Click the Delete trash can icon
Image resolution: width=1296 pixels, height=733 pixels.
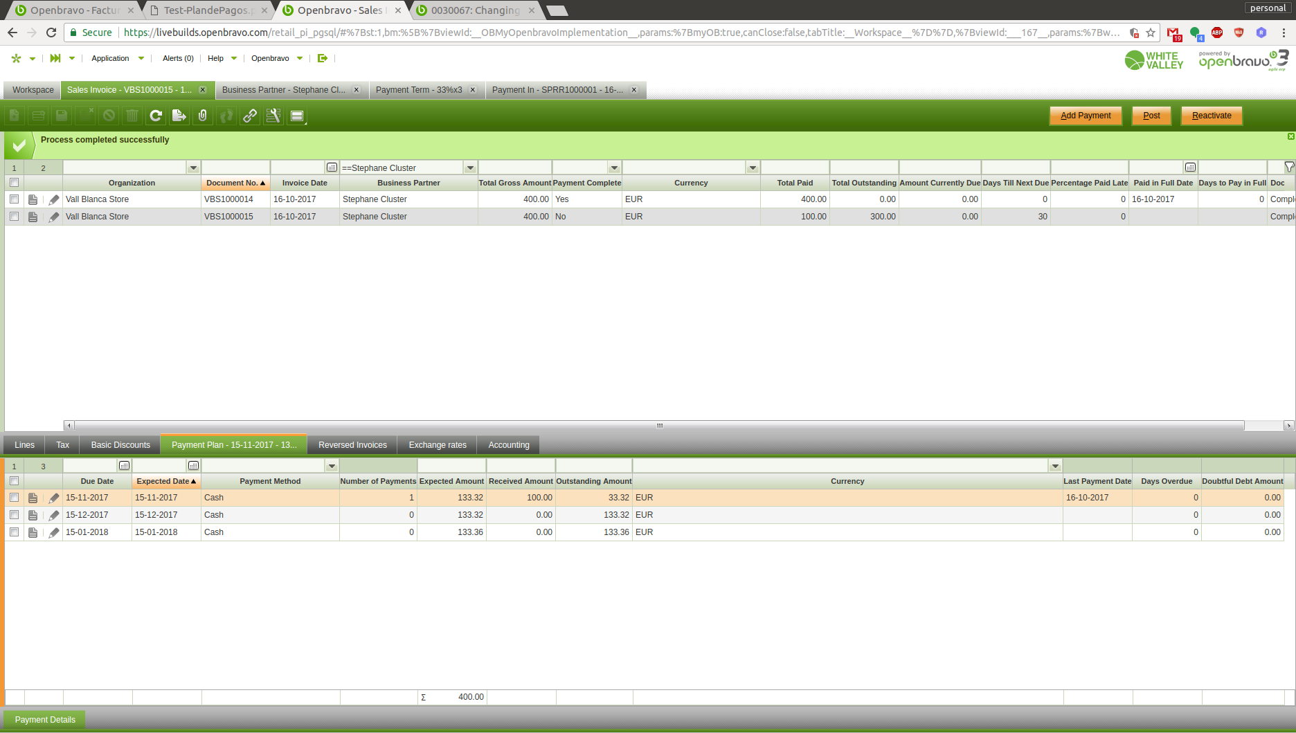click(132, 116)
